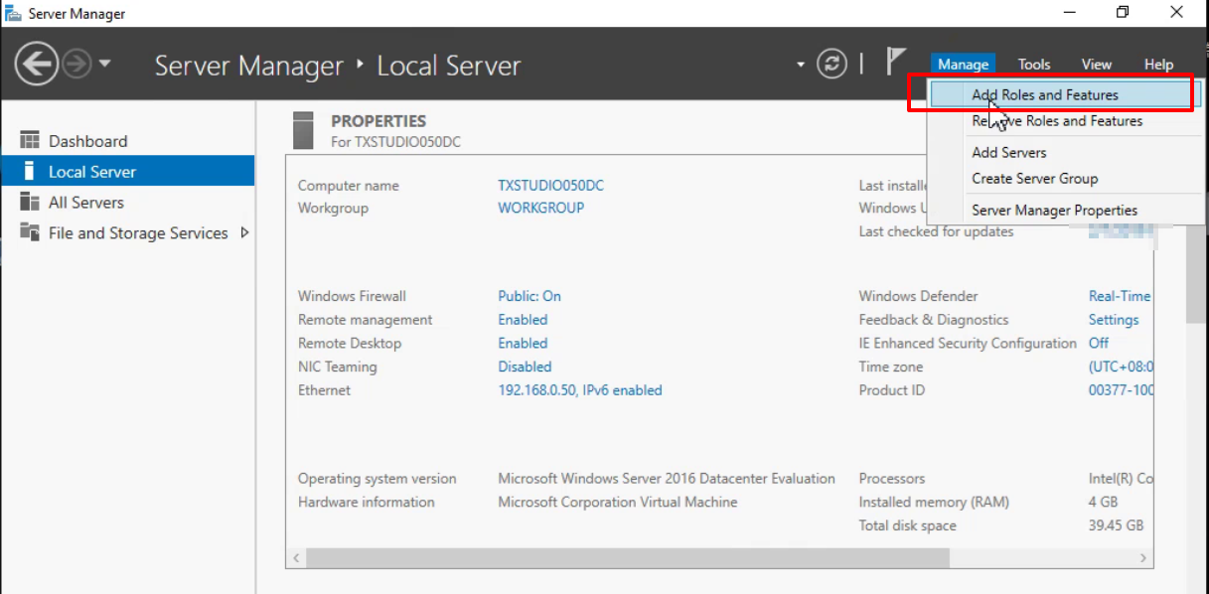Click the Dashboard icon in sidebar
This screenshot has height=594, width=1209.
coord(30,140)
